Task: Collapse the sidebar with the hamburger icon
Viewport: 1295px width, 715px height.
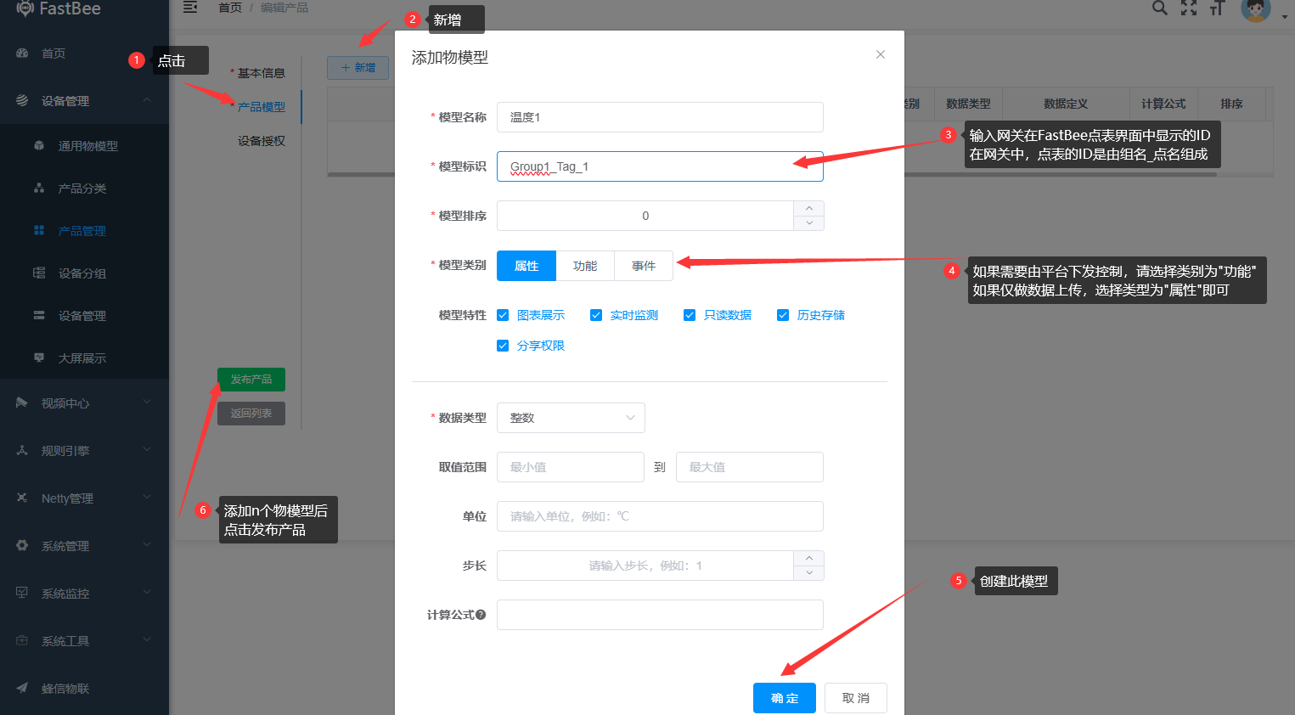Action: 190,7
